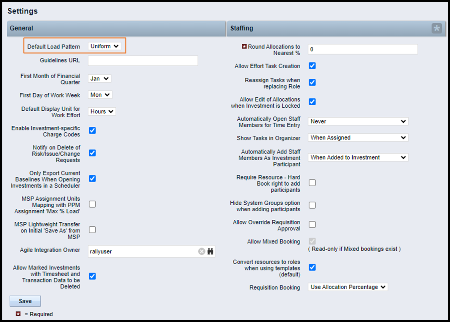Select the Round Allocations to Nearest % field
Viewport: 450px width, 322px height.
[362, 49]
